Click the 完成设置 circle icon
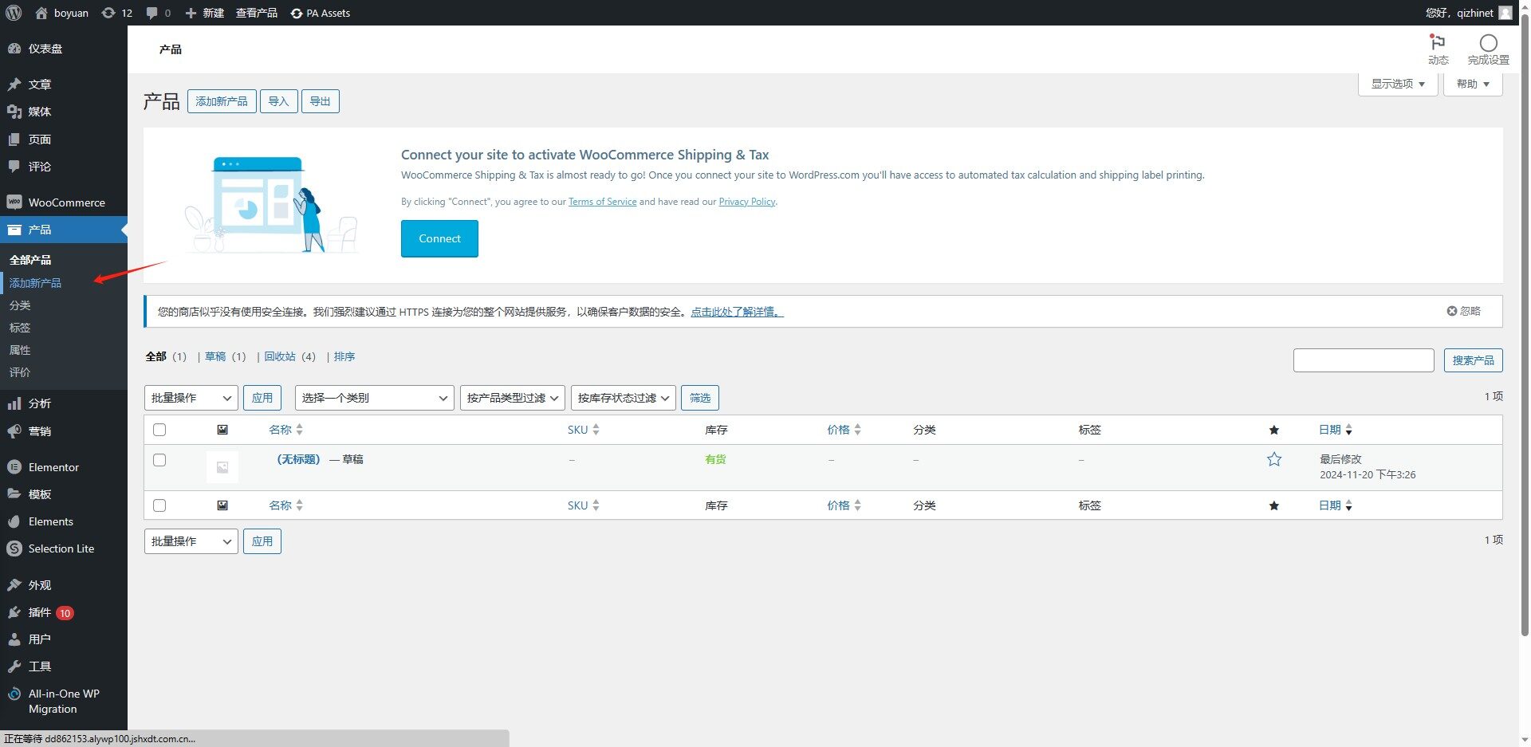 [1488, 43]
